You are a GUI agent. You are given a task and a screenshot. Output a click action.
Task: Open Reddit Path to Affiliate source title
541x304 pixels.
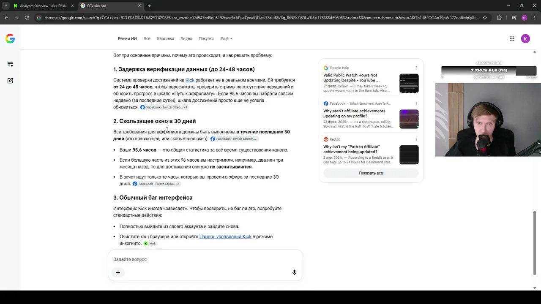tap(352, 149)
